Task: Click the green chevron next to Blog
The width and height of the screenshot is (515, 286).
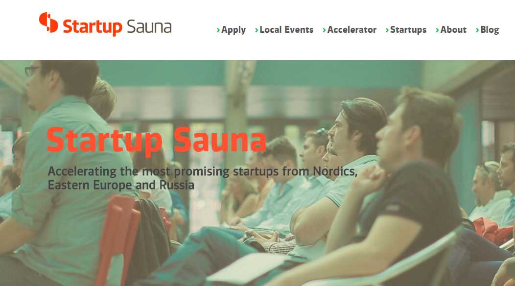Action: (478, 30)
